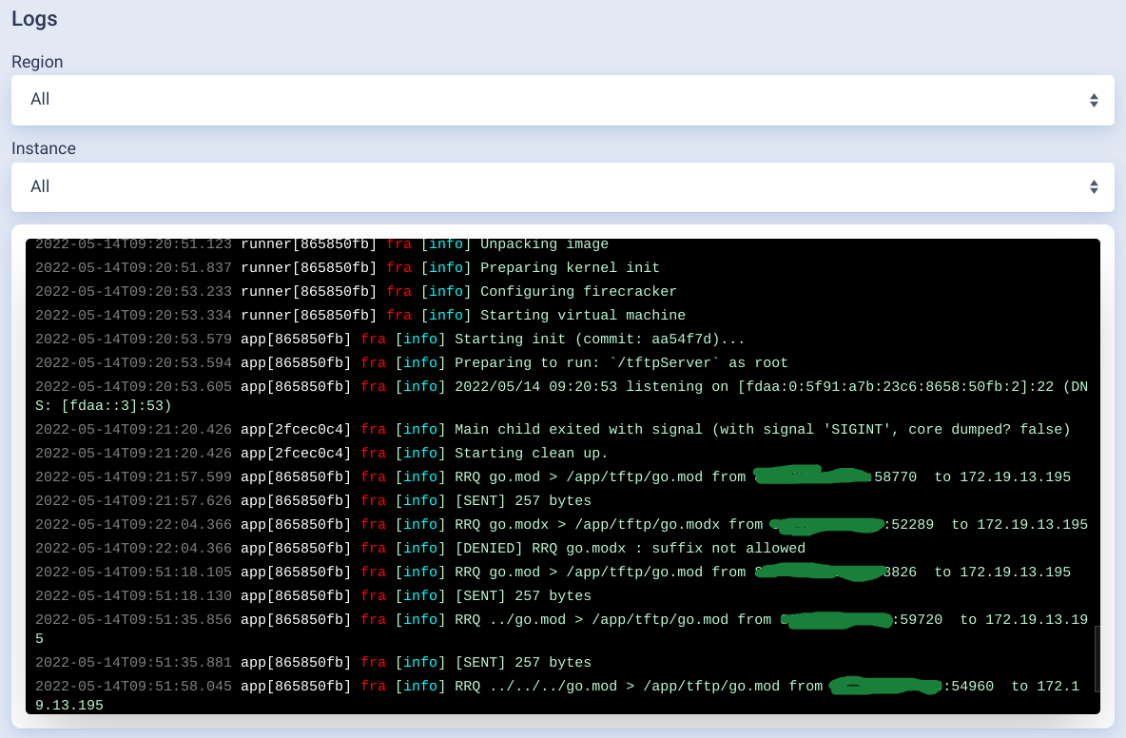Click the Logs heading
The height and width of the screenshot is (738, 1126).
click(x=34, y=19)
